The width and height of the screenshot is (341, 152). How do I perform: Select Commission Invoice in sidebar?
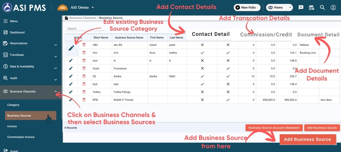point(21,137)
